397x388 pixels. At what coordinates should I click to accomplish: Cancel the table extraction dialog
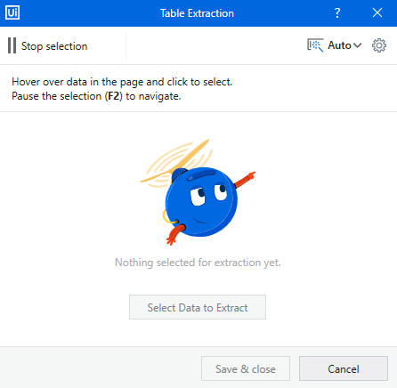coord(344,368)
